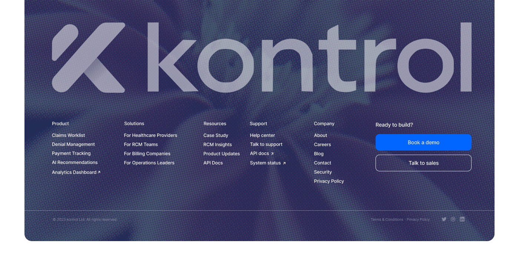Open AI Recommendations link
Image resolution: width=519 pixels, height=263 pixels.
(x=75, y=162)
